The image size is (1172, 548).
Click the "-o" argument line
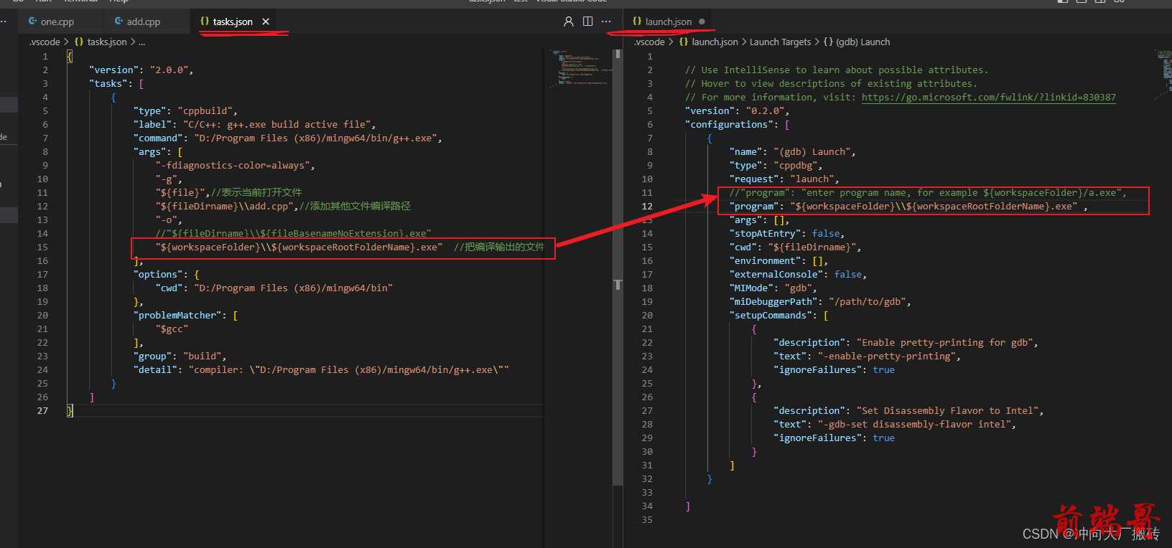[x=169, y=220]
